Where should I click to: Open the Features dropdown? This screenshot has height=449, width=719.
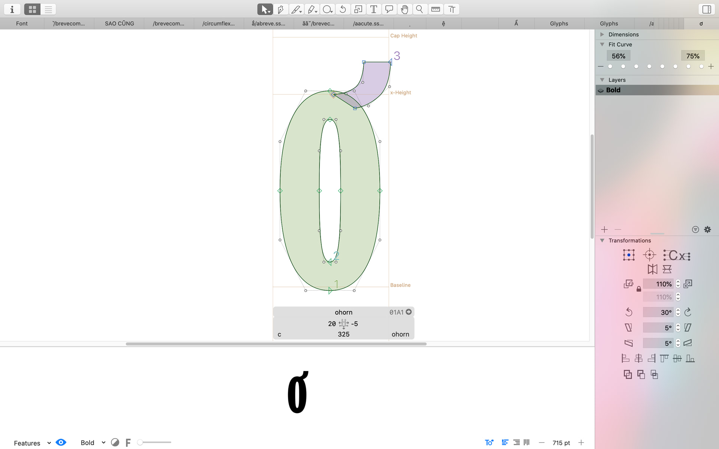[x=32, y=443]
